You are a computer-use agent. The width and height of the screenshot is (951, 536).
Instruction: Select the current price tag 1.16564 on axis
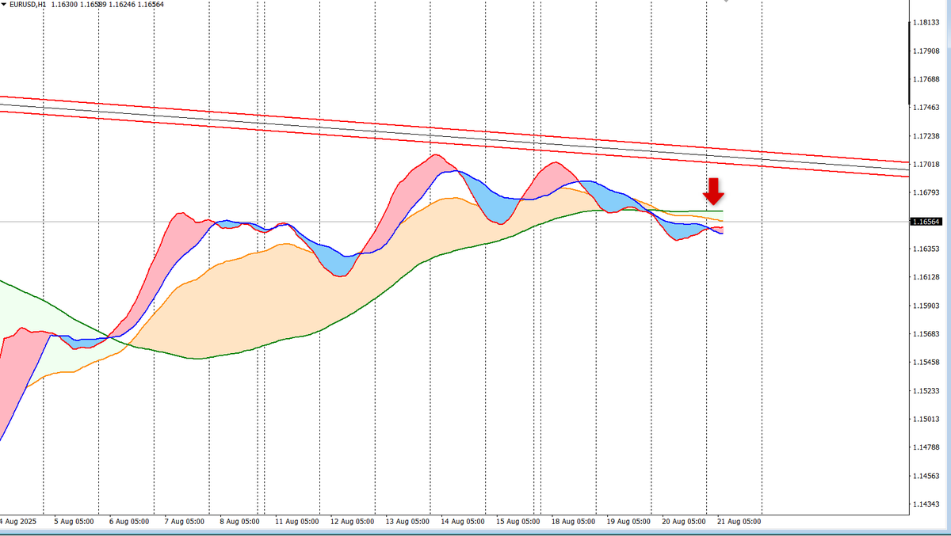click(926, 222)
